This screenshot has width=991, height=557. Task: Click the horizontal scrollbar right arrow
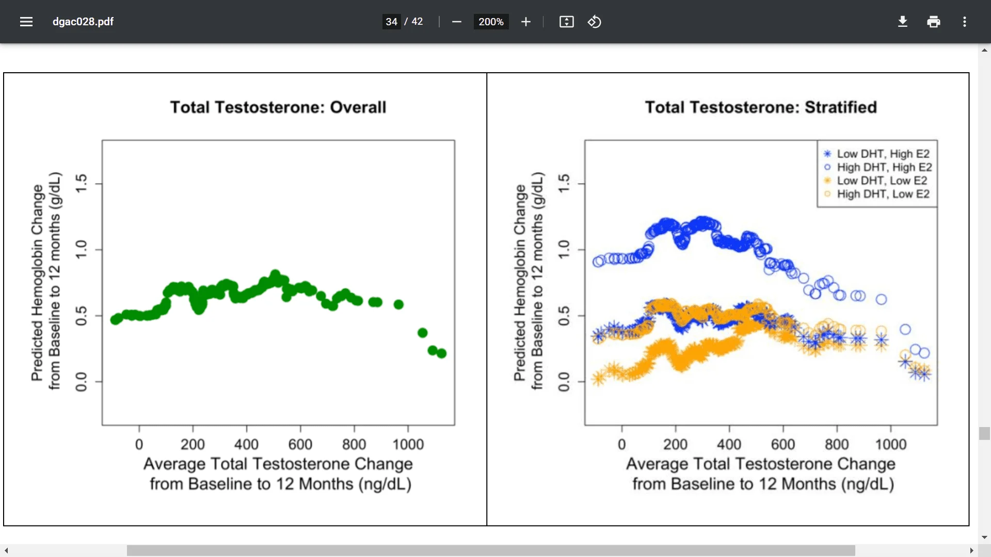coord(972,551)
